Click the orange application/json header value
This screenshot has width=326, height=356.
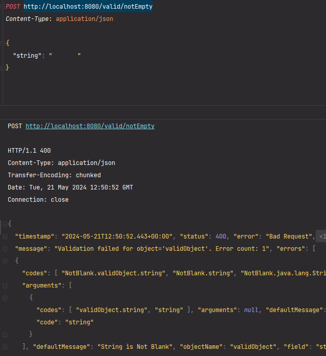tap(84, 19)
